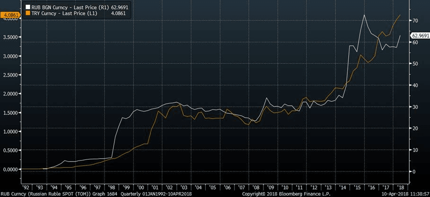
Task: Click the white RUB legend color square
Action: point(27,8)
